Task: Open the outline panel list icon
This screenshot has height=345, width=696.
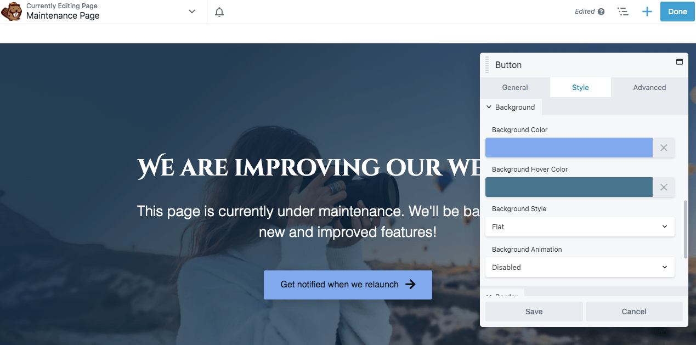Action: (x=623, y=12)
